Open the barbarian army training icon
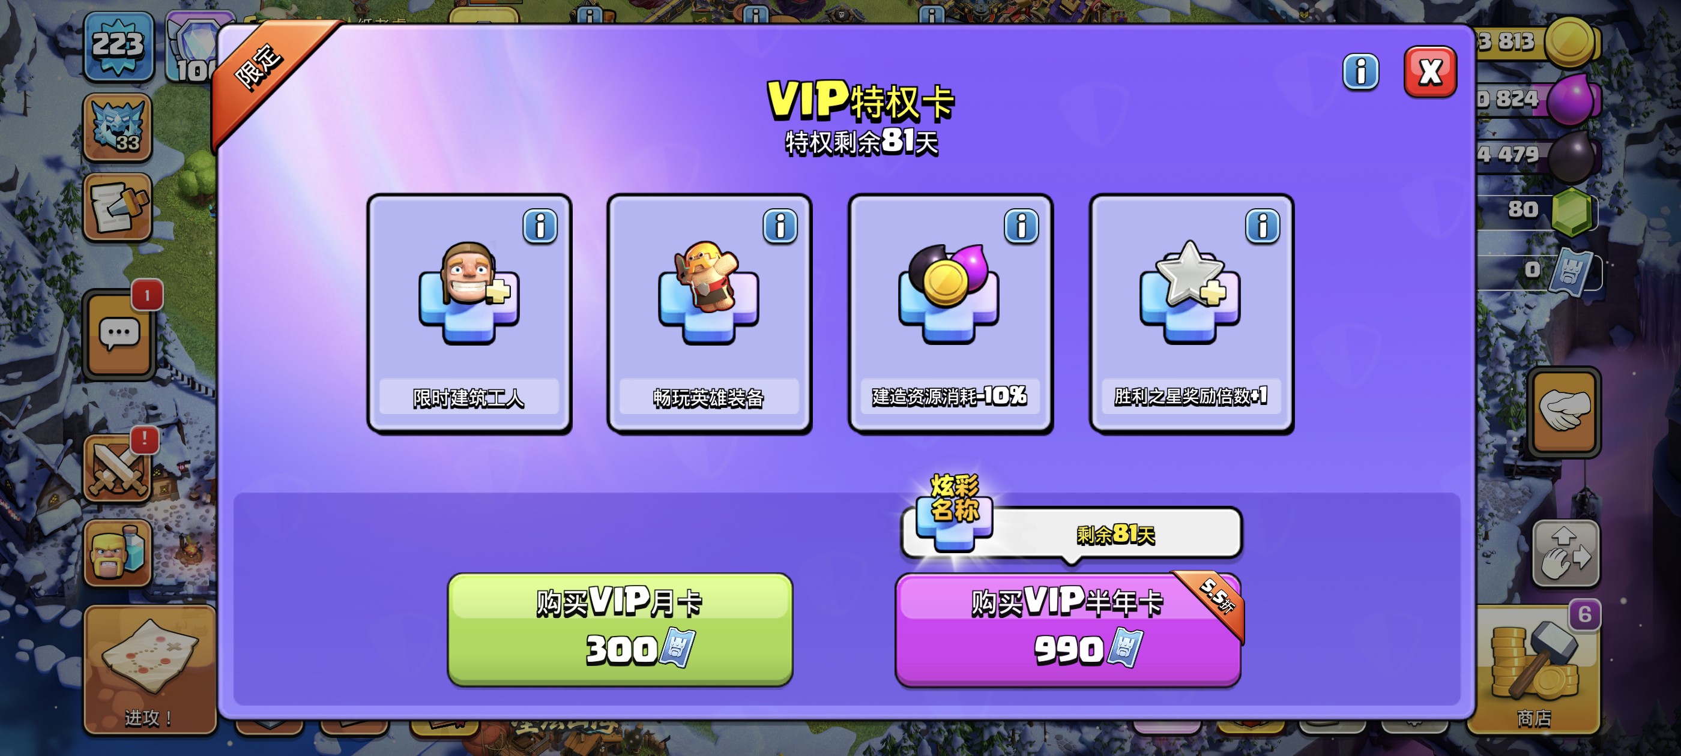1681x756 pixels. [118, 553]
